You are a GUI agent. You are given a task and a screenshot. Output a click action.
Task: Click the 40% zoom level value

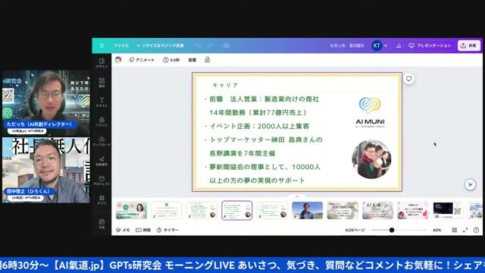click(x=436, y=230)
